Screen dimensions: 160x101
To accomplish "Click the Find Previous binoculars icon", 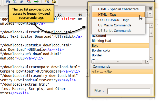I will coord(15,2).
